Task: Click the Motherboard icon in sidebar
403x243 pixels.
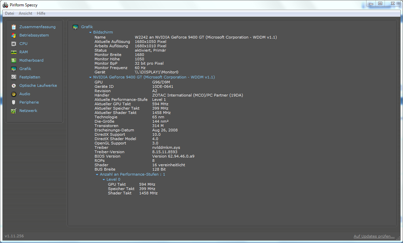Action: click(x=14, y=60)
